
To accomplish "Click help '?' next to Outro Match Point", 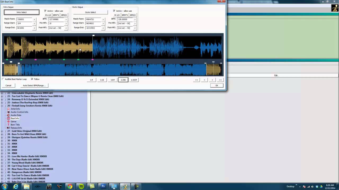I will click(x=103, y=19).
